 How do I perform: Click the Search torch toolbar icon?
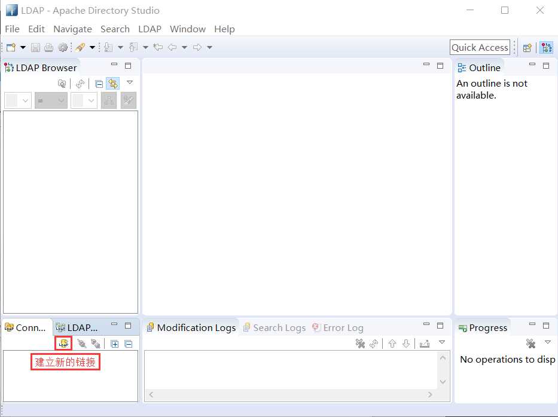tap(80, 47)
